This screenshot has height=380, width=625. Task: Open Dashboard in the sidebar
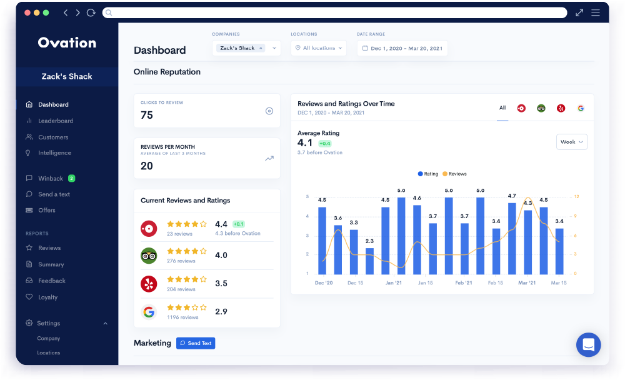pos(53,104)
